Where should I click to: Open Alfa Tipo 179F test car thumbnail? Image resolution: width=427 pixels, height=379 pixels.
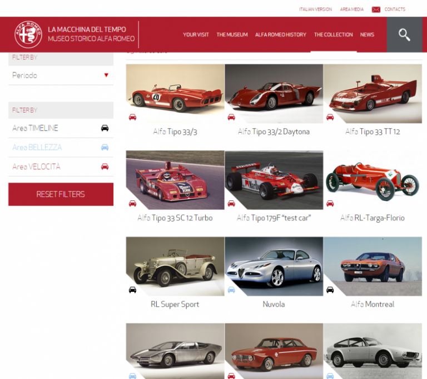coord(274,180)
